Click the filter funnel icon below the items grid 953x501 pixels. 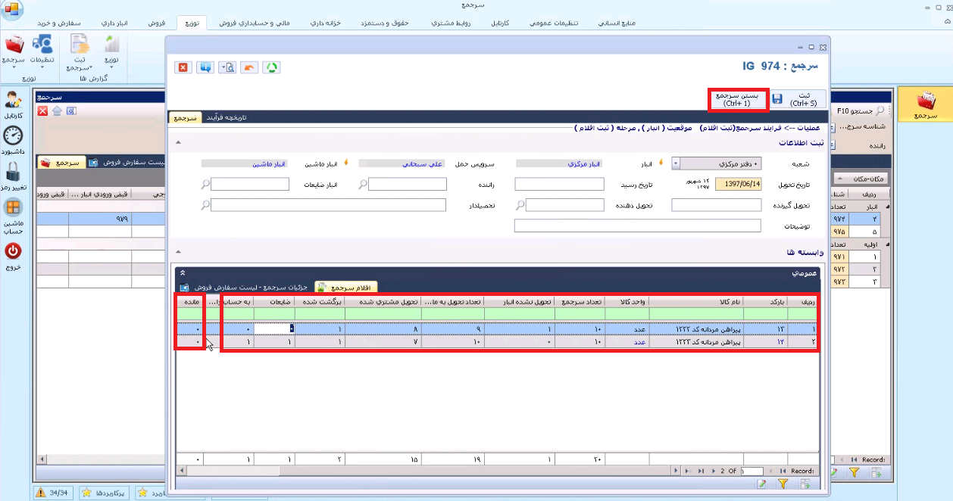(x=783, y=484)
